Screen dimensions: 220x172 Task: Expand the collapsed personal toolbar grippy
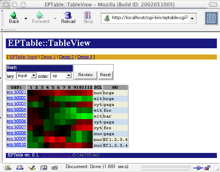click(8, 30)
